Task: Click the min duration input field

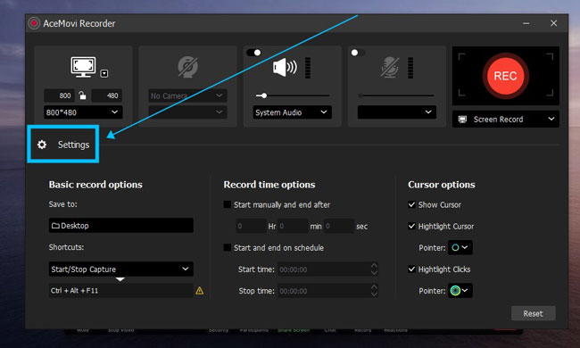Action: tap(293, 226)
